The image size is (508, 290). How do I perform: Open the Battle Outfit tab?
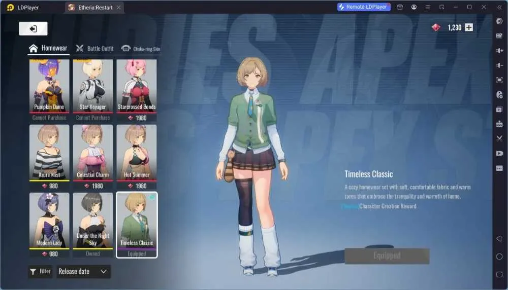click(x=94, y=49)
